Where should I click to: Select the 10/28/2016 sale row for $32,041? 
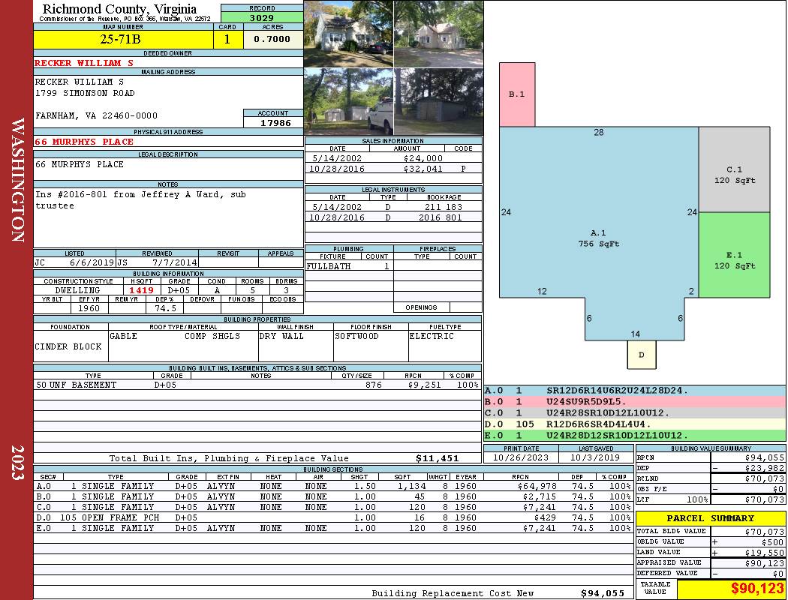[393, 169]
